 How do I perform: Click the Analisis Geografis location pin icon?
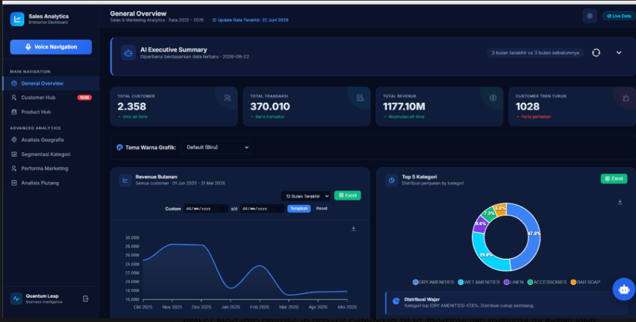[x=14, y=140]
